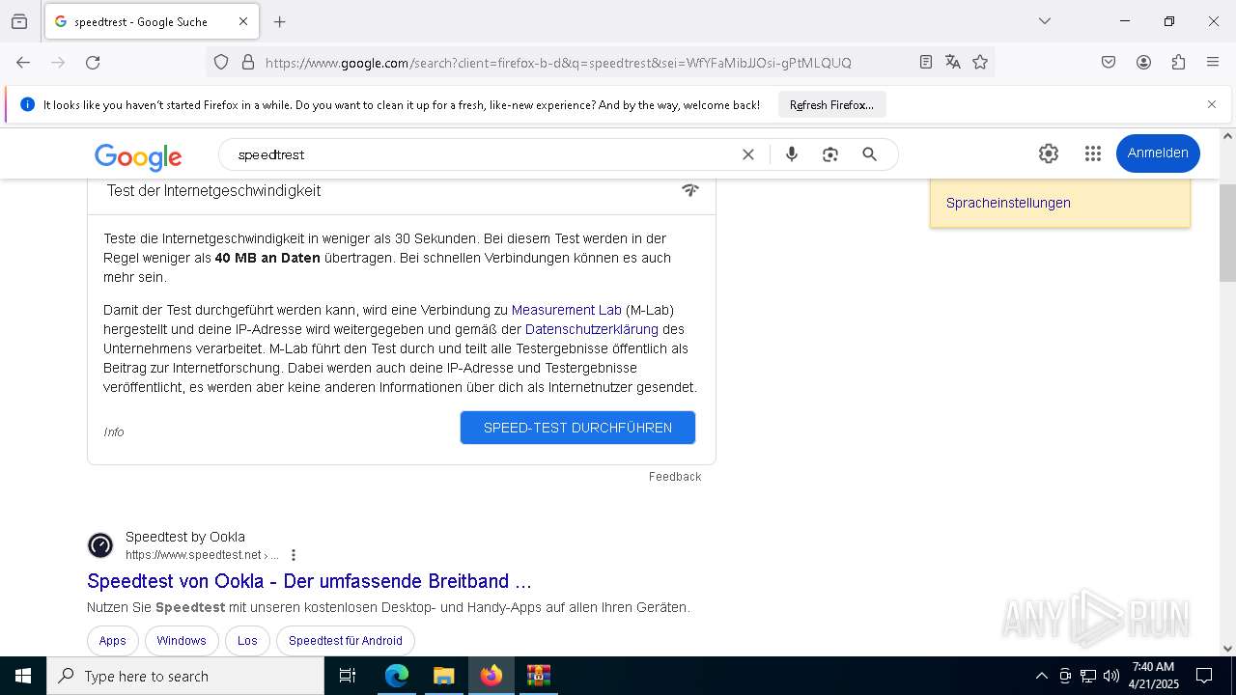1236x695 pixels.
Task: Submit search with magnifier icon
Action: pos(869,154)
